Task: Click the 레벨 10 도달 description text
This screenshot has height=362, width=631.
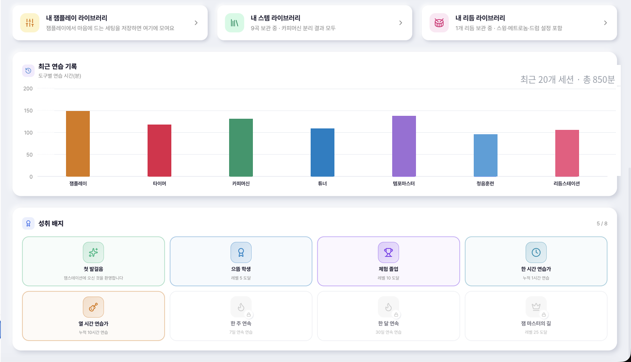Action: click(388, 278)
